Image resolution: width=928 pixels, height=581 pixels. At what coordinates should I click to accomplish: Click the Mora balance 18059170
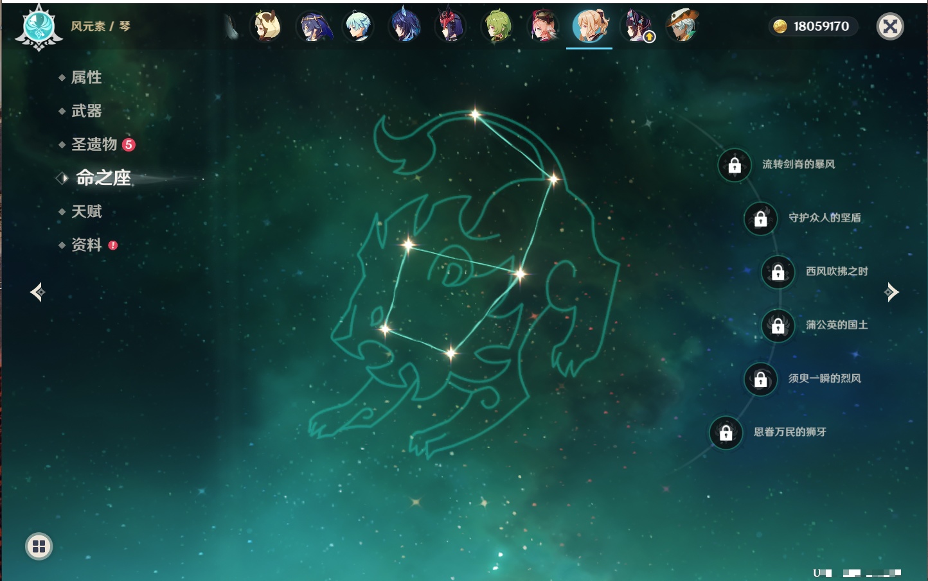pos(821,26)
